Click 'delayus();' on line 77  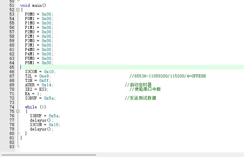(x=41, y=120)
